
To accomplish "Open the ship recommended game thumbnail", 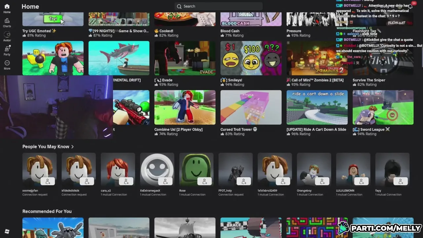I will coord(185,228).
